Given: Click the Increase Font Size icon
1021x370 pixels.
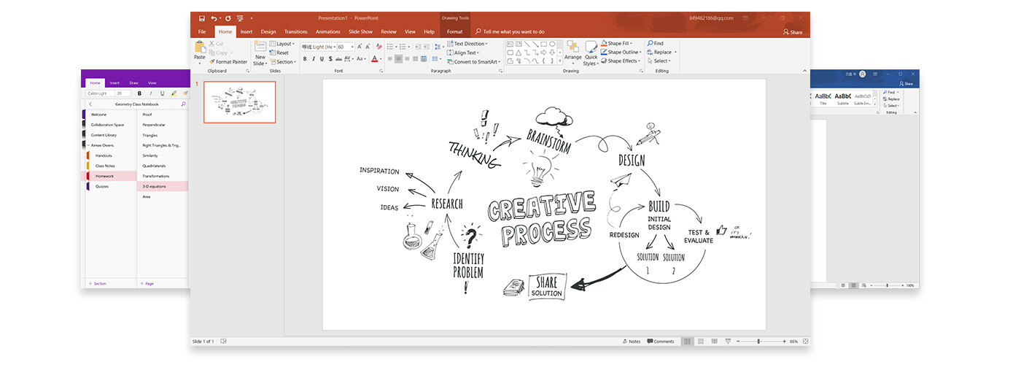Looking at the screenshot, I should tap(360, 47).
